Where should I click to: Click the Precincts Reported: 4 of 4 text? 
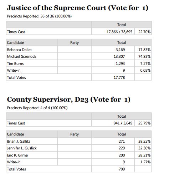37,108
